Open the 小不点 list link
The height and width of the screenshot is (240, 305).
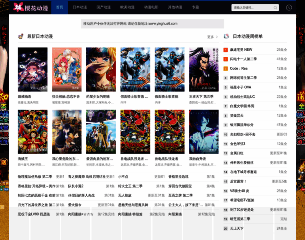click(123, 177)
